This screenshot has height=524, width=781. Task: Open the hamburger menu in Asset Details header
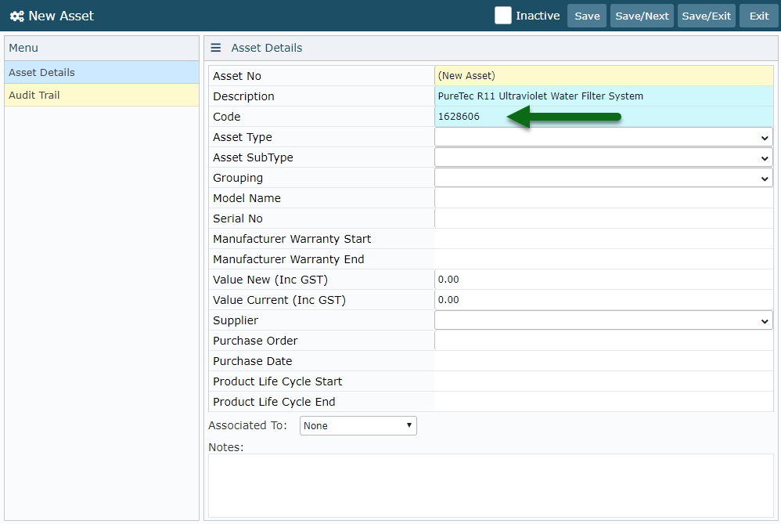point(216,48)
